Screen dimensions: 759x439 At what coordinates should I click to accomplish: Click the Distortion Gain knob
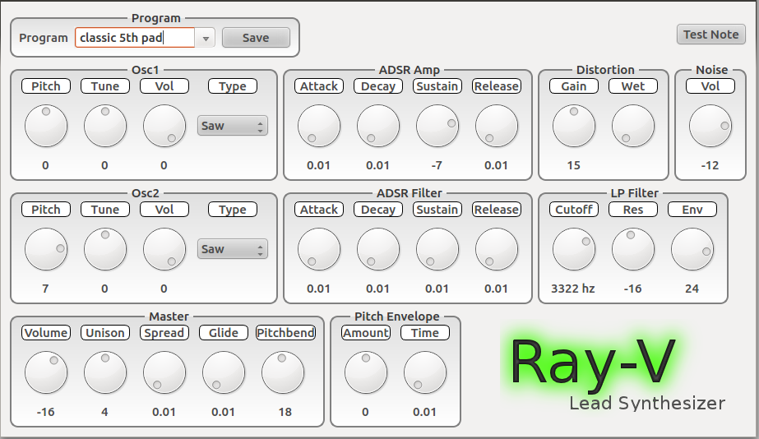click(574, 126)
